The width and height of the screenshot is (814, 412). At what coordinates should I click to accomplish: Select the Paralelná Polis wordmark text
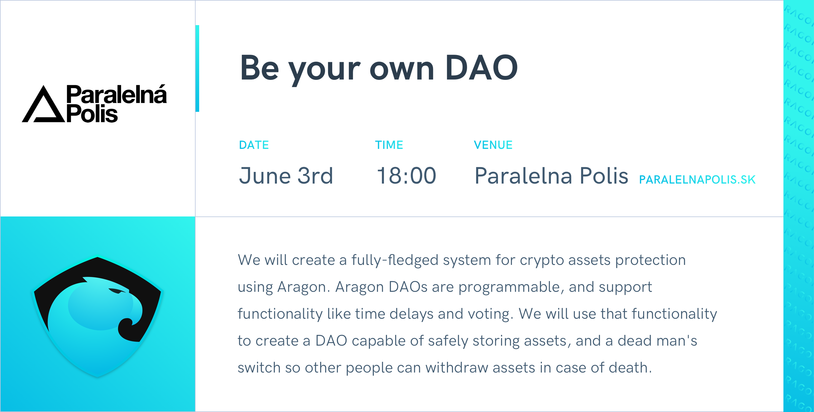[x=116, y=103]
